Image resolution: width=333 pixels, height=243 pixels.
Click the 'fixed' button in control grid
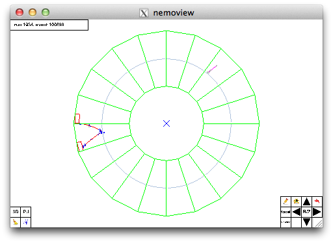(x=286, y=212)
